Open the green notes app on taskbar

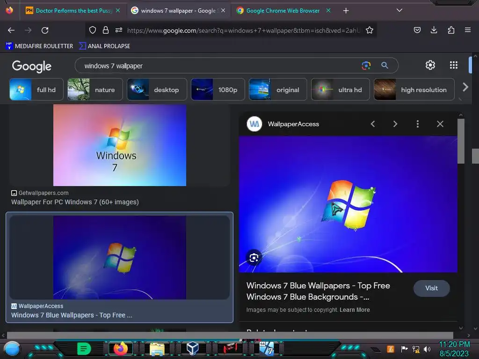84,349
